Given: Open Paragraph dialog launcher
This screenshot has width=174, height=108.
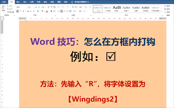Looking at the screenshot, I should pyautogui.click(x=91, y=16).
